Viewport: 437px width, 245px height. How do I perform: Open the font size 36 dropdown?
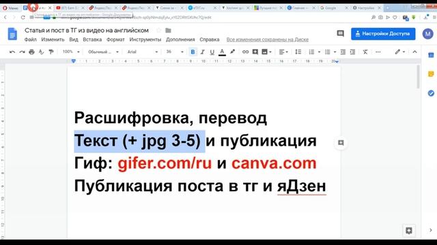coord(175,52)
